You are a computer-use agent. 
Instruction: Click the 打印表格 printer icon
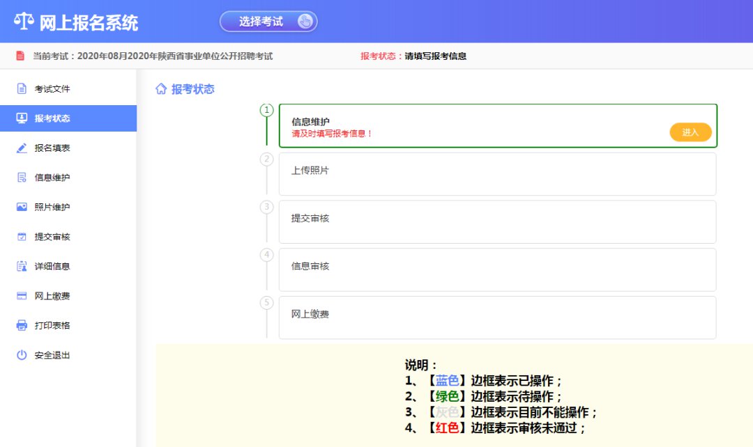click(x=22, y=326)
